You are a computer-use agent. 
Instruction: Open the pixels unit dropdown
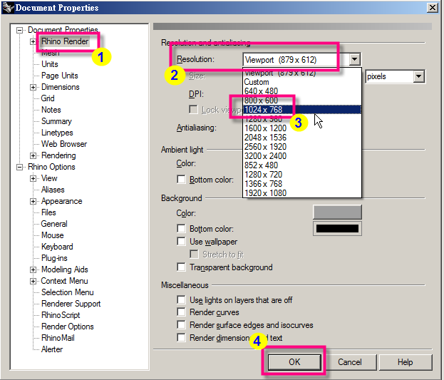418,76
